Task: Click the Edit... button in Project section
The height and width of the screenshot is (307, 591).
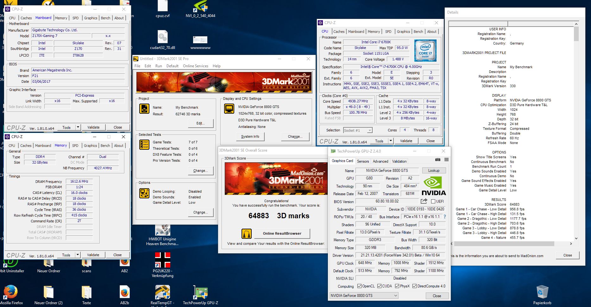Action: tap(200, 123)
